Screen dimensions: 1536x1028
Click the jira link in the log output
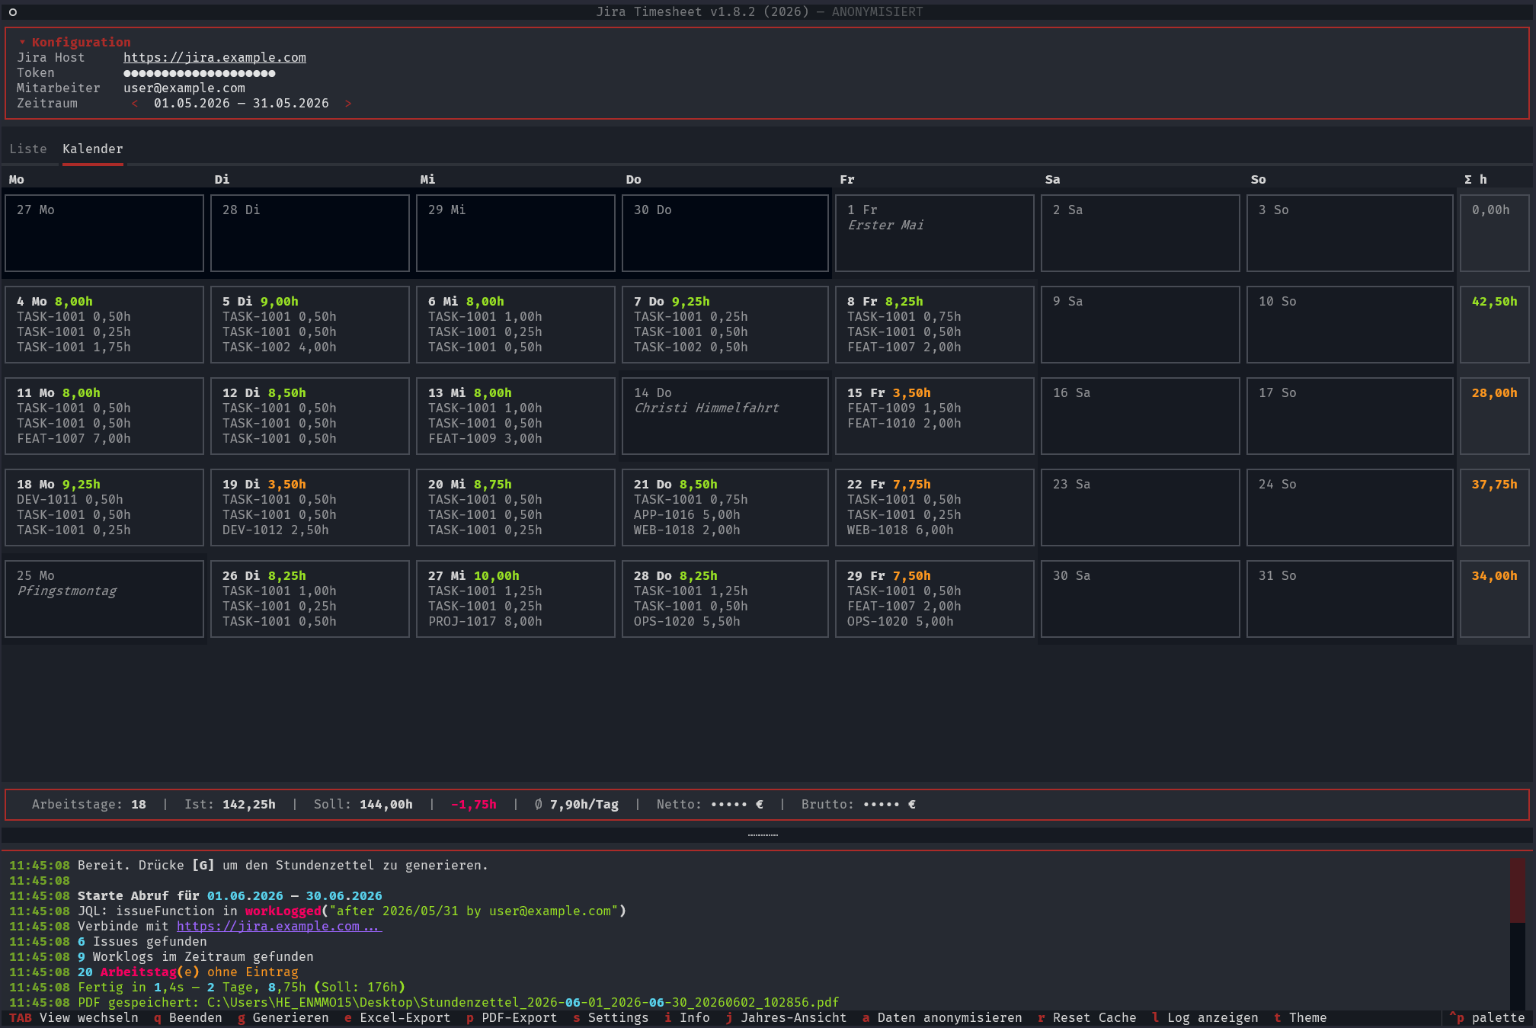(x=279, y=926)
